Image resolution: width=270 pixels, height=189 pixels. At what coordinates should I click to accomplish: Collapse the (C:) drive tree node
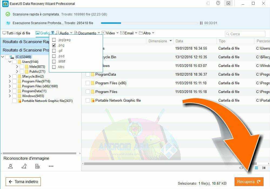(x=3, y=57)
